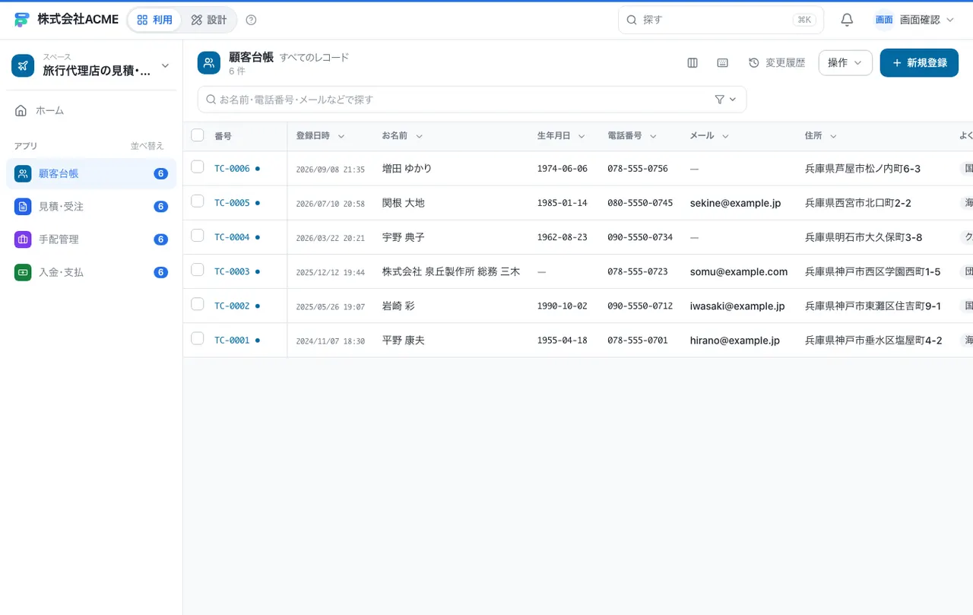Check the select-all header checkbox
The height and width of the screenshot is (615, 973).
[x=198, y=135]
